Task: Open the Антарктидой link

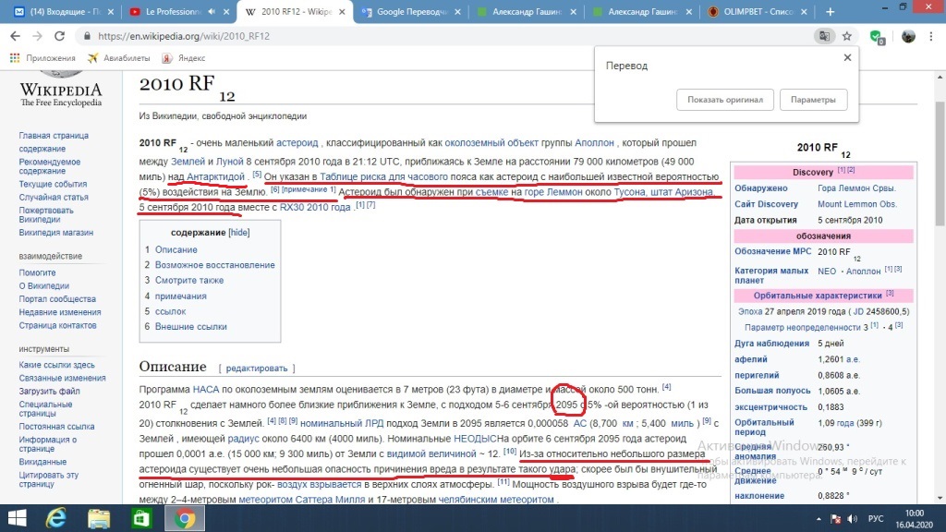Action: 215,176
